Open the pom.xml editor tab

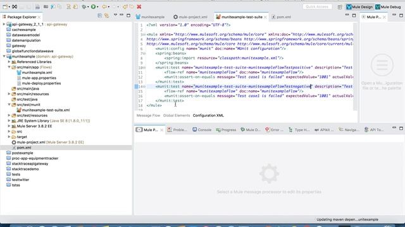point(281,17)
